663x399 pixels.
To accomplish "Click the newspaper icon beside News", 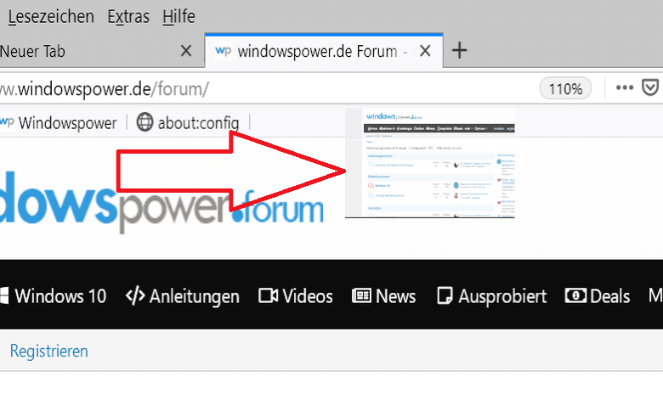I will (x=361, y=295).
